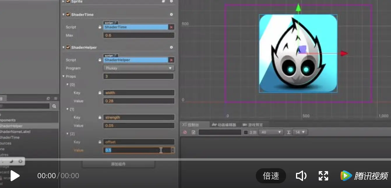Open the ShaderHelper component gear menu
Viewport: 391px width, 188px height.
click(x=171, y=47)
